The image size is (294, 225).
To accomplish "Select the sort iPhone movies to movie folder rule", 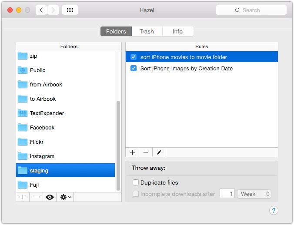I will [202, 57].
